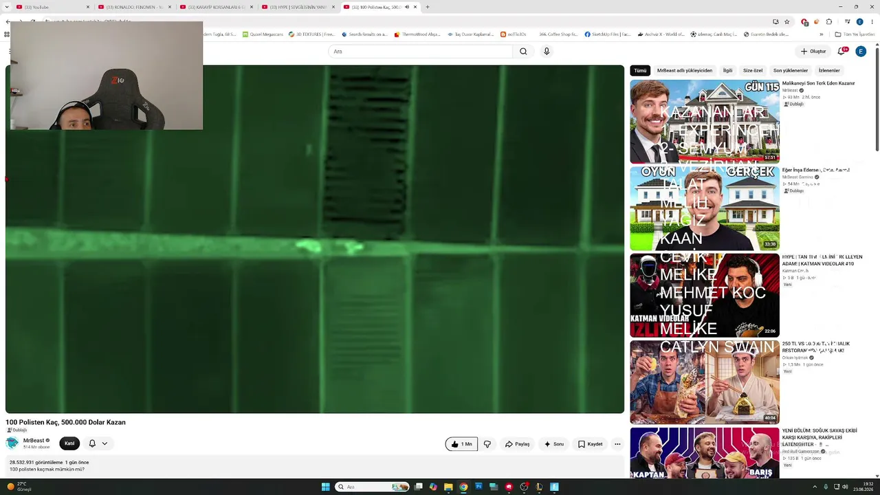The width and height of the screenshot is (880, 495).
Task: Like the video with thumbs-up button
Action: pos(461,444)
